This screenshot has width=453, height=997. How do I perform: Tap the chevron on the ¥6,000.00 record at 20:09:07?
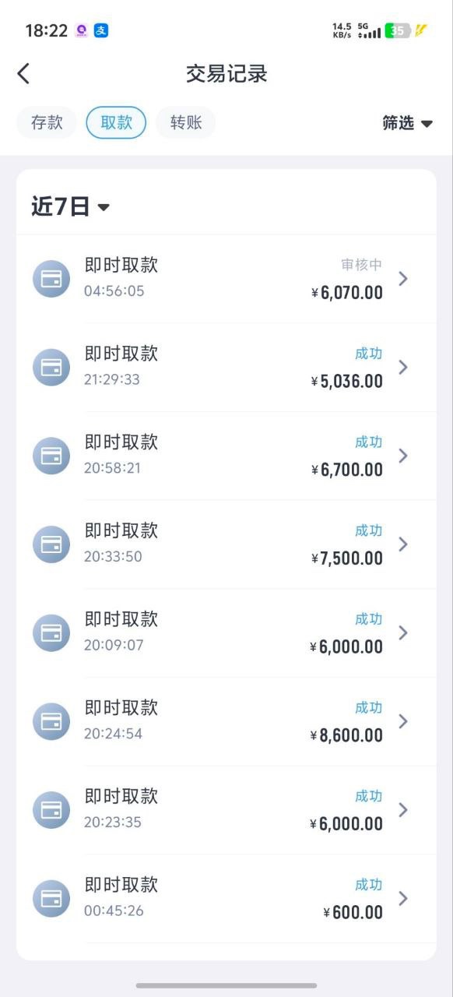point(403,632)
